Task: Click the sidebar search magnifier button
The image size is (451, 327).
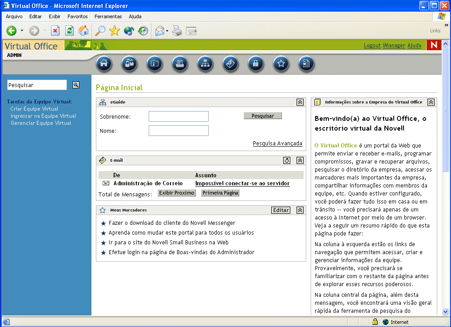Action: [76, 85]
